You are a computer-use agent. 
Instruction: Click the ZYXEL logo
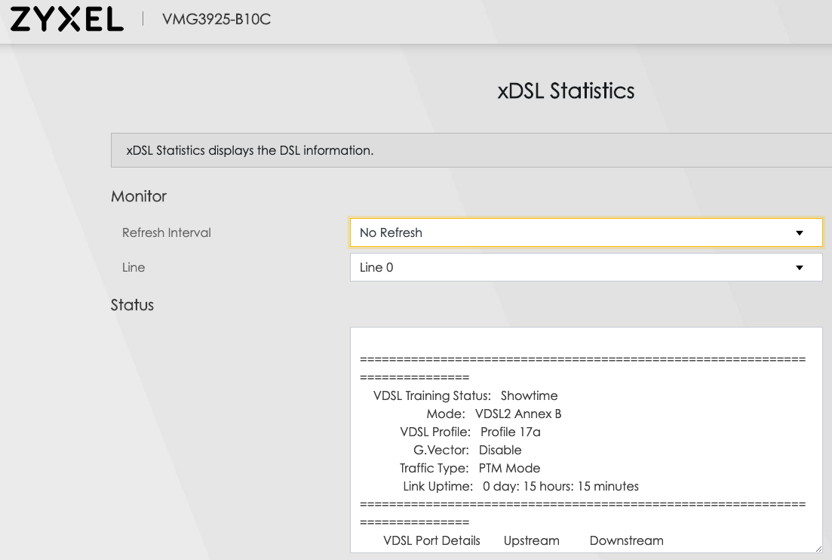point(64,20)
